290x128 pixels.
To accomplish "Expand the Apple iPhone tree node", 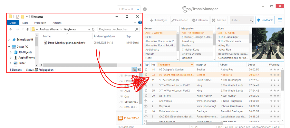I will (x=11, y=58).
